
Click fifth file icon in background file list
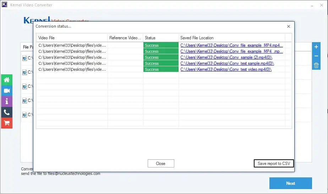(24, 115)
